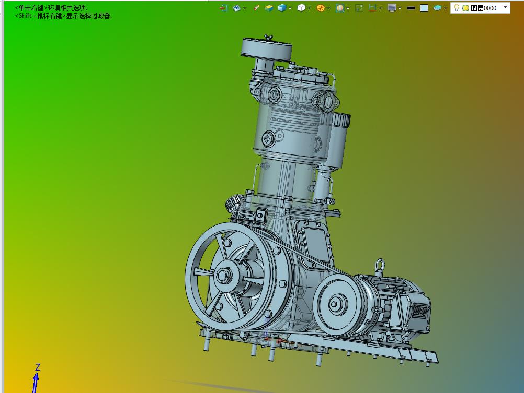Expand the arrow beside the blue cube

[290, 8]
